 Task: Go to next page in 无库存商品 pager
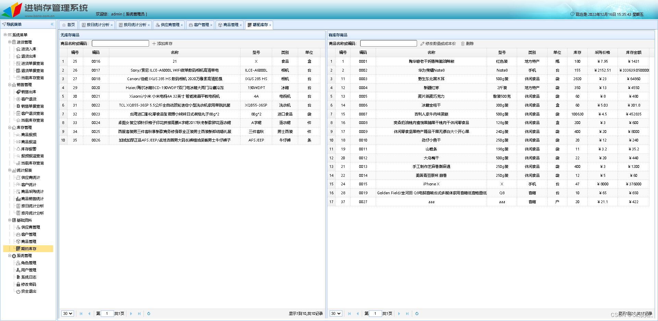pos(131,313)
